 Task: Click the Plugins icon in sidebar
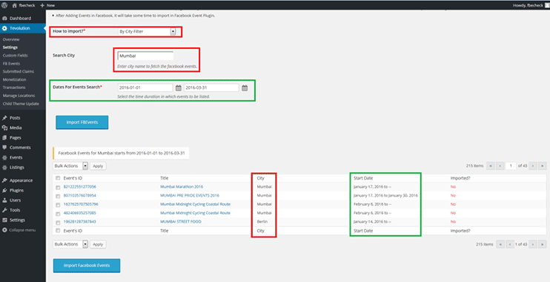(4, 190)
